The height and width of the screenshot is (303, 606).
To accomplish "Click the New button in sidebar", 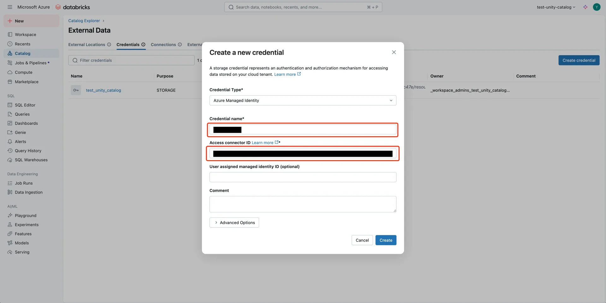I will [x=31, y=21].
